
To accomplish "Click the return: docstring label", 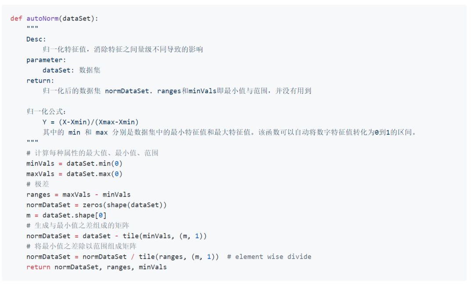I will [40, 81].
